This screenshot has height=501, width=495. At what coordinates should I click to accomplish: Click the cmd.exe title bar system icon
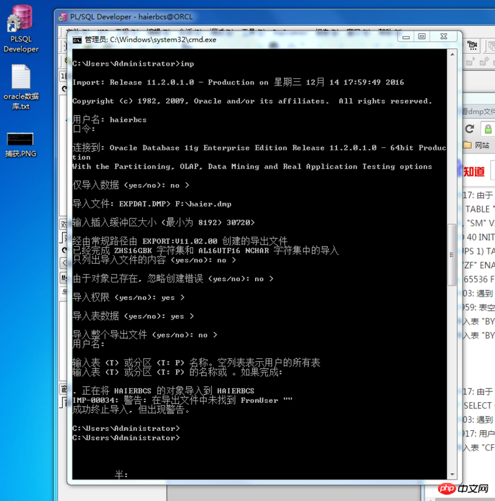pos(77,40)
